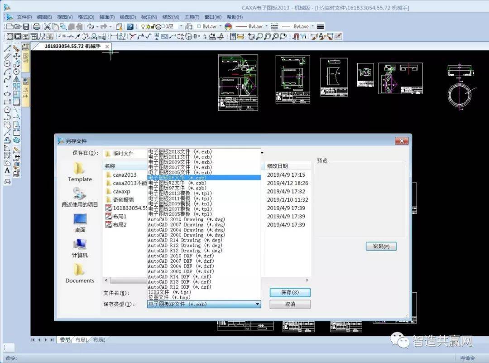Screen dimensions: 489x363
Task: Open the Help question-mark icon
Action: pos(130,27)
